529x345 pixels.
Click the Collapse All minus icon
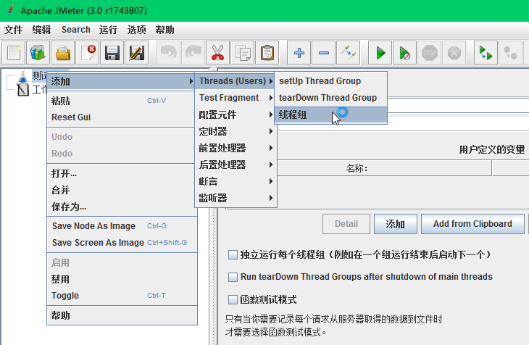pyautogui.click(x=323, y=53)
